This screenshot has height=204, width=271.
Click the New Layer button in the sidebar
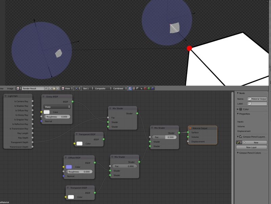(x=252, y=148)
